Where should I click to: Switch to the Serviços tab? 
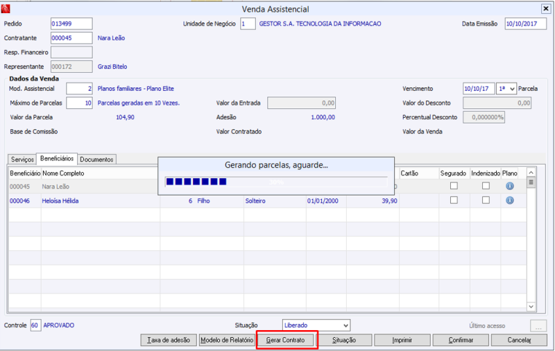(x=22, y=160)
